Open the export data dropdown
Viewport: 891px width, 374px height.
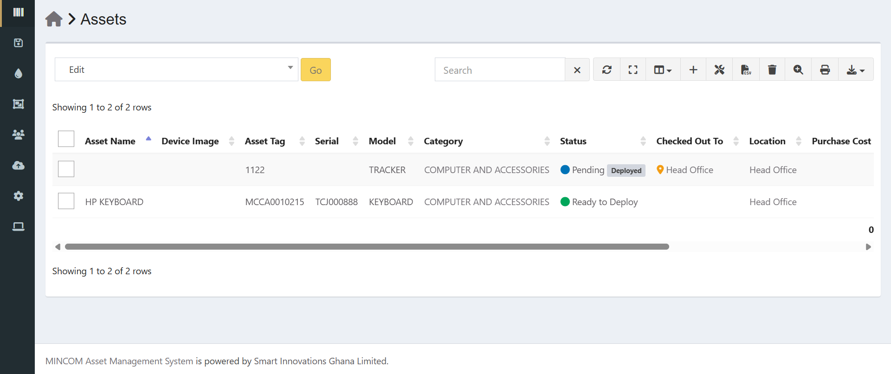[x=855, y=70]
